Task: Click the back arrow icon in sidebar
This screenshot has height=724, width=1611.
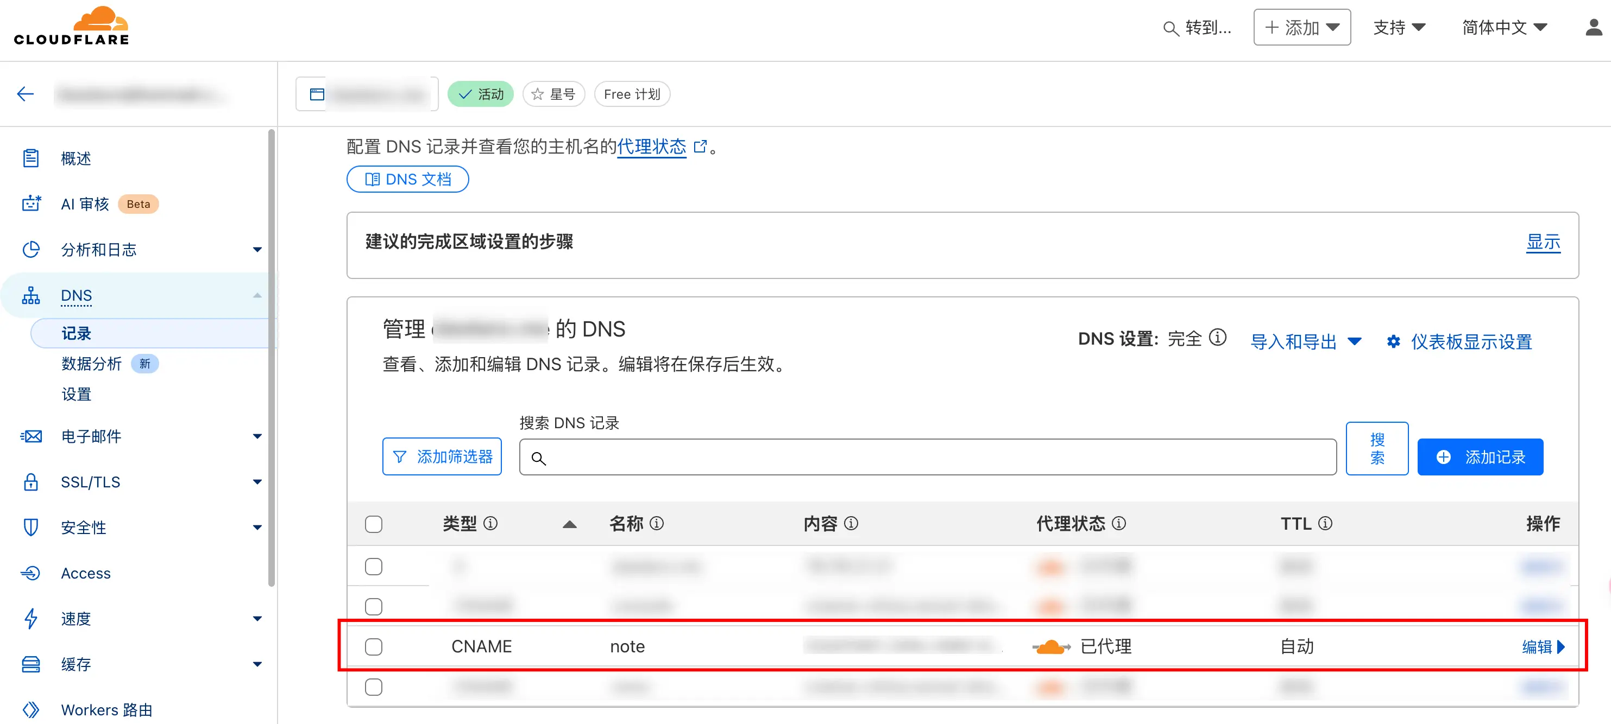Action: pyautogui.click(x=25, y=94)
